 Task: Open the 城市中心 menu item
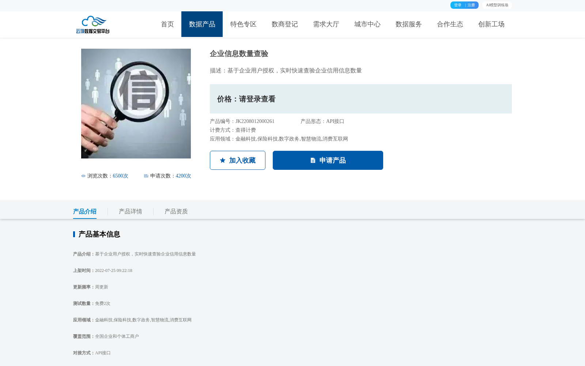(367, 24)
